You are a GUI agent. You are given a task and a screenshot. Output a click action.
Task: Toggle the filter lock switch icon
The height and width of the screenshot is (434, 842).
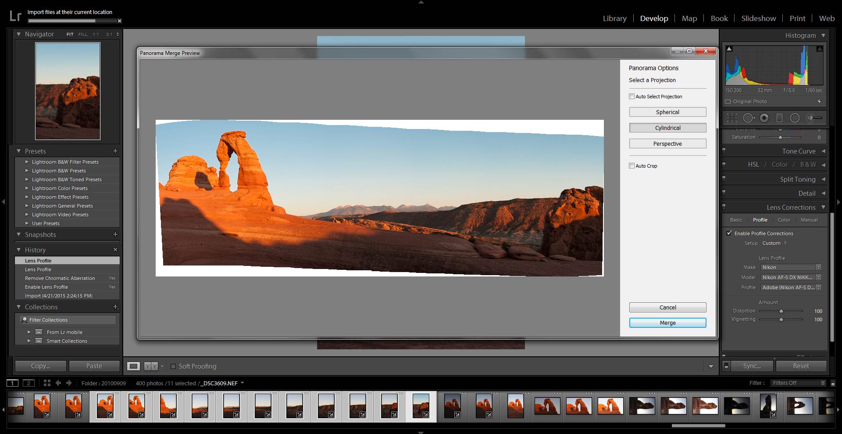click(x=833, y=383)
